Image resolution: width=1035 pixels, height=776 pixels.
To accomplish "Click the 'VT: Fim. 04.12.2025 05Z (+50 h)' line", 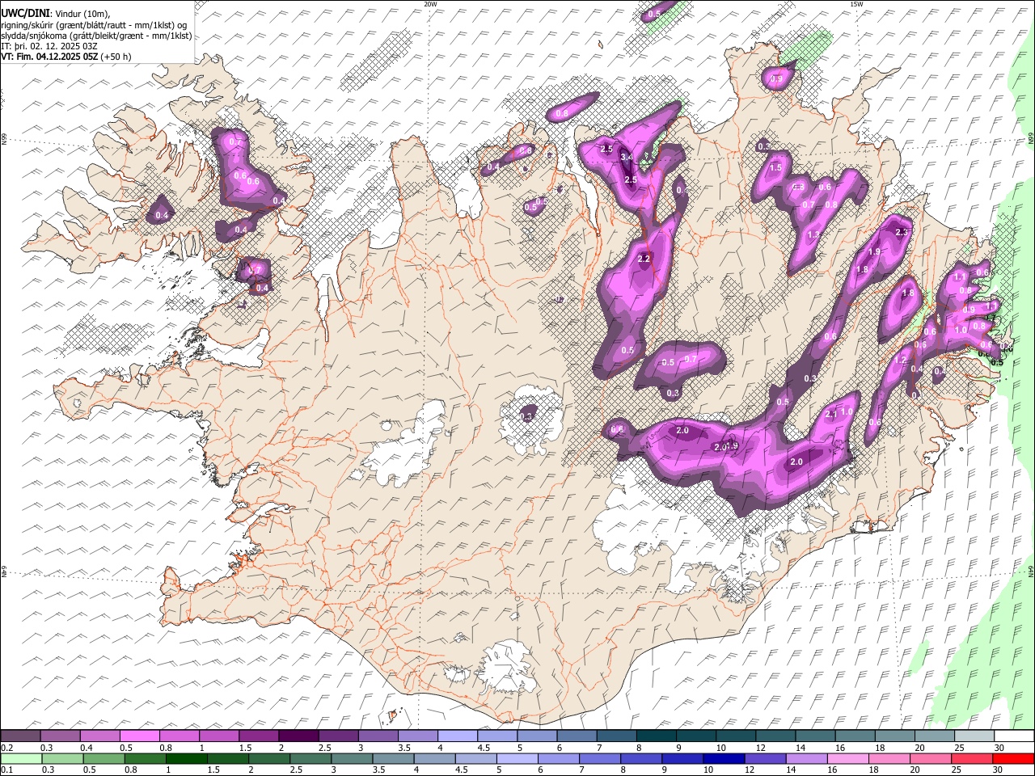I will (x=65, y=57).
